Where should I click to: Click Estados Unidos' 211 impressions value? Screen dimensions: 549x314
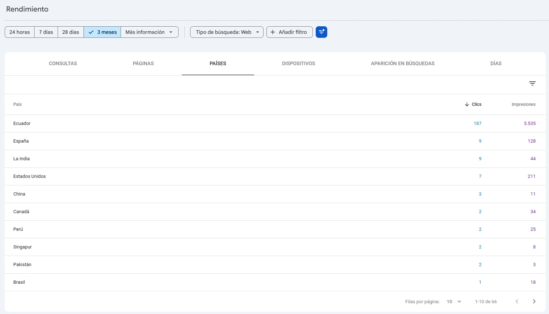[x=532, y=176]
